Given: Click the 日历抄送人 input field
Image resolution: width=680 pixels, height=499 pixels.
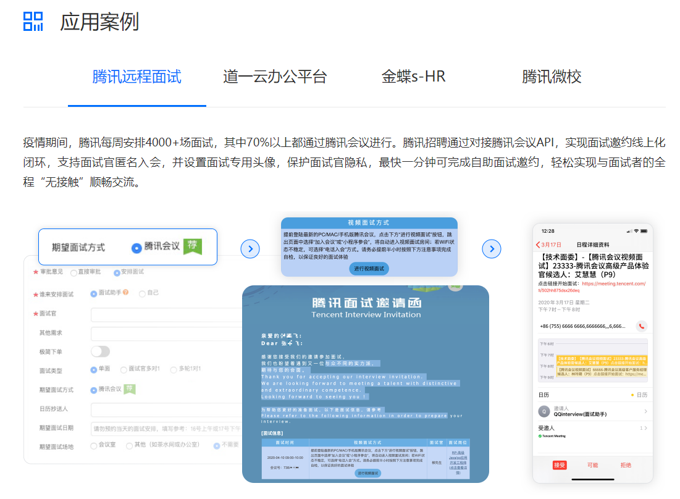Looking at the screenshot, I should click(167, 409).
